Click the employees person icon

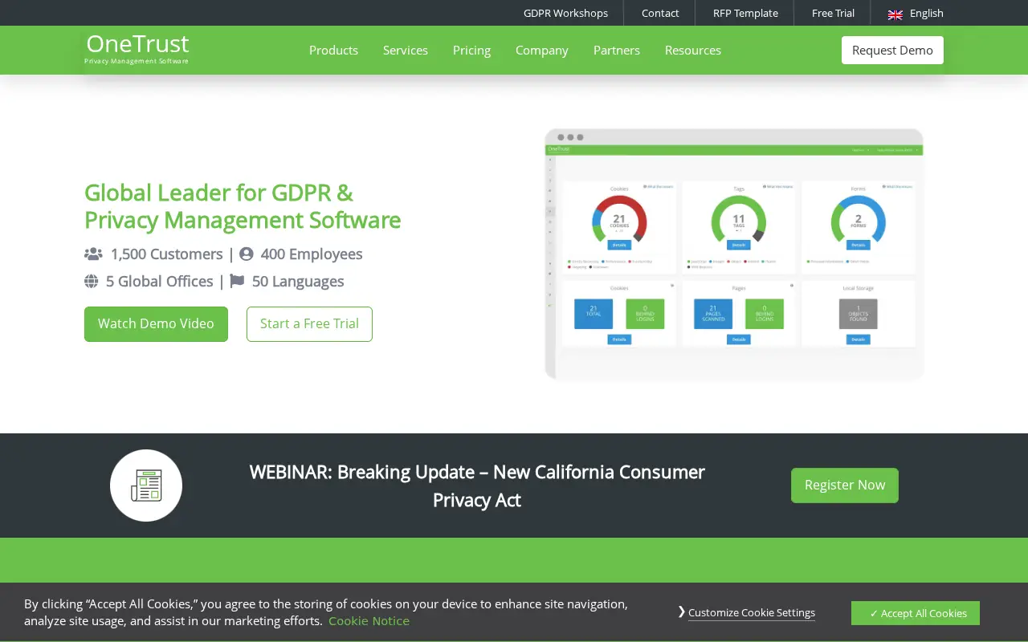(247, 254)
